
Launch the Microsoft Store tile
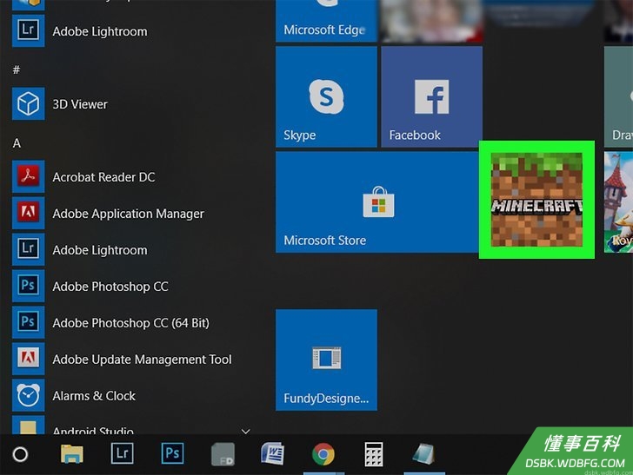pos(377,202)
